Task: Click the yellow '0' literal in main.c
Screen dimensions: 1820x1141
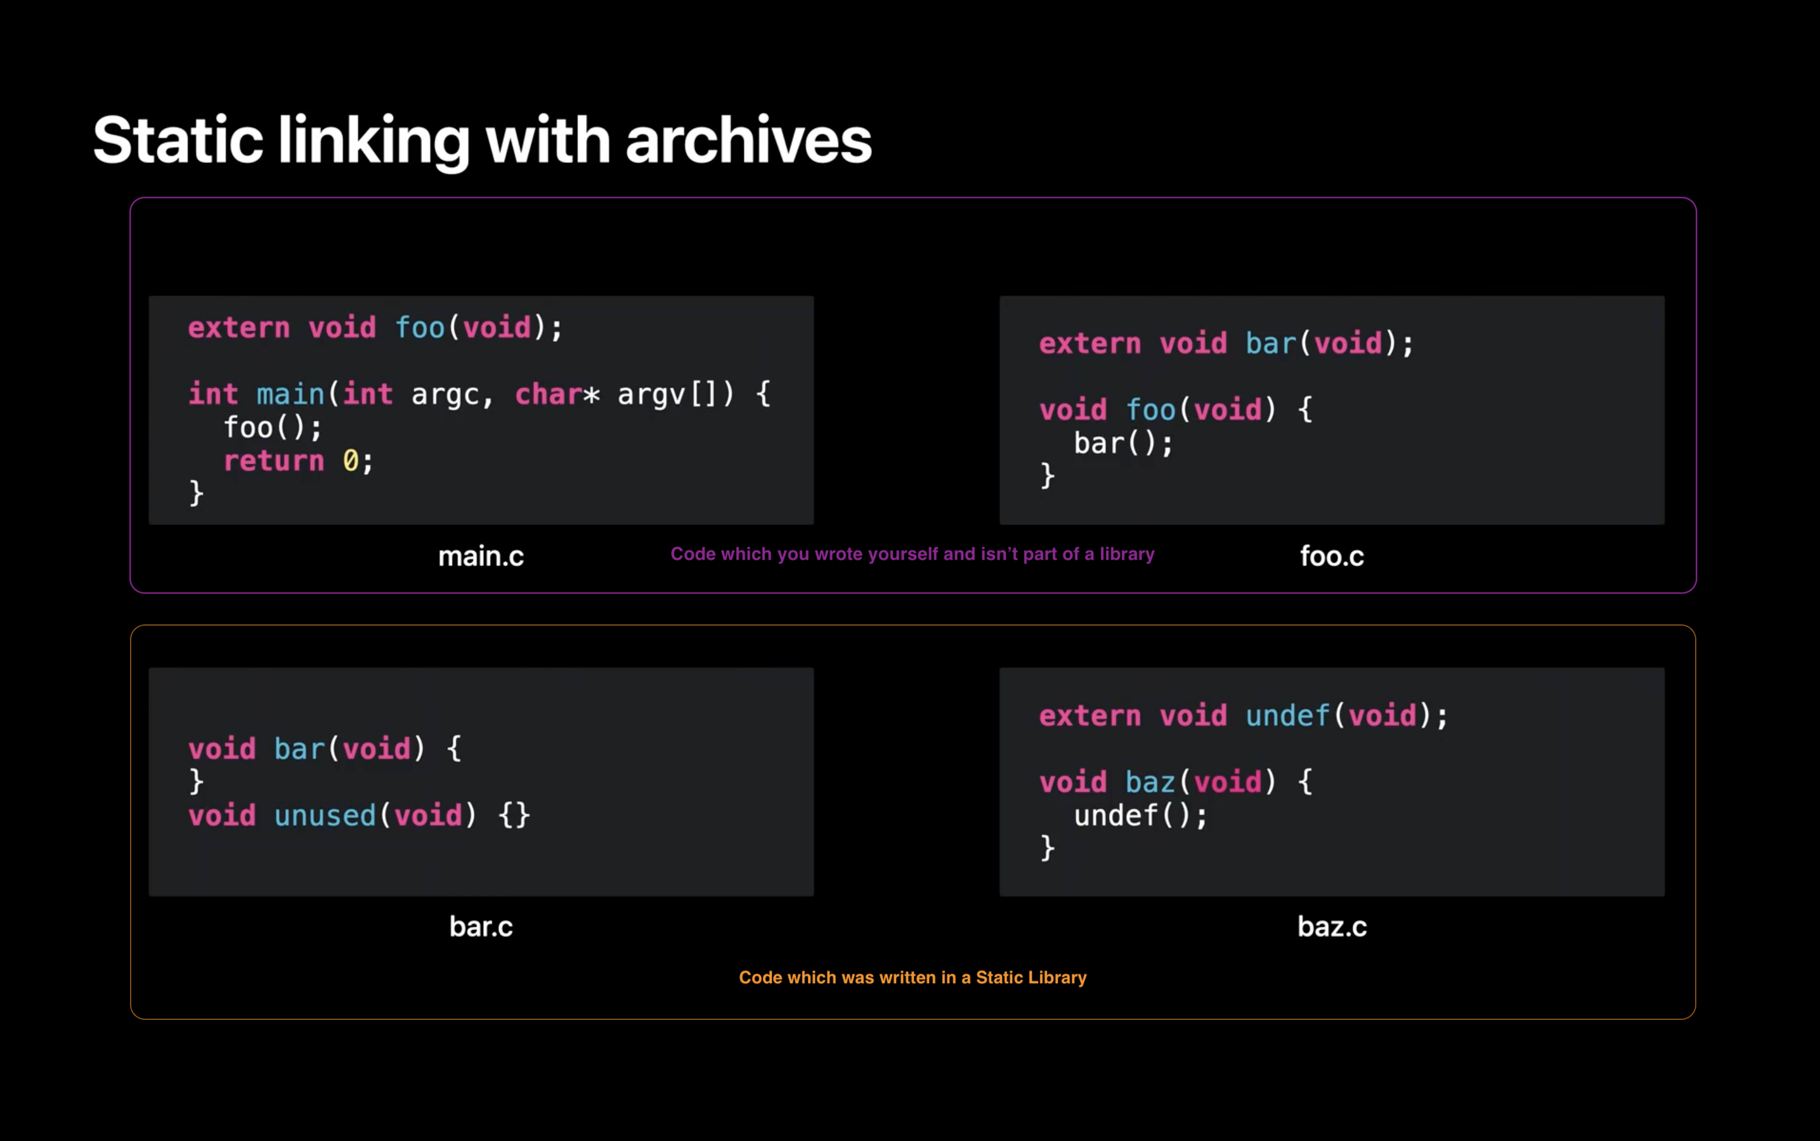Action: click(x=350, y=460)
